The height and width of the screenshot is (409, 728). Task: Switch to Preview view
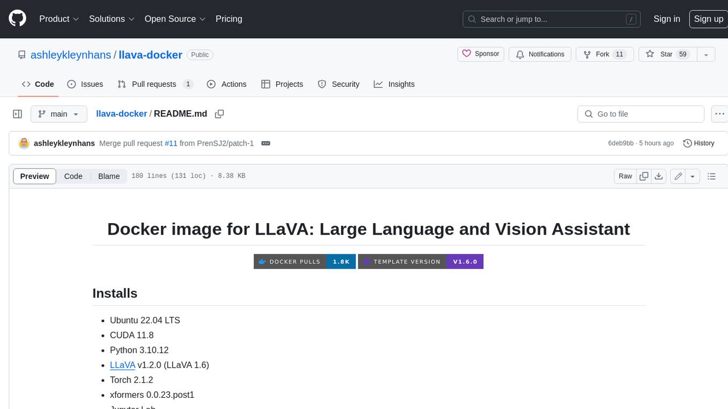coord(35,176)
